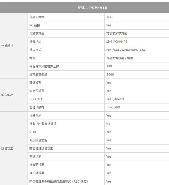The image size is (169, 185).
Task: Click Yes in the 場景模式 row
Action: point(109,116)
